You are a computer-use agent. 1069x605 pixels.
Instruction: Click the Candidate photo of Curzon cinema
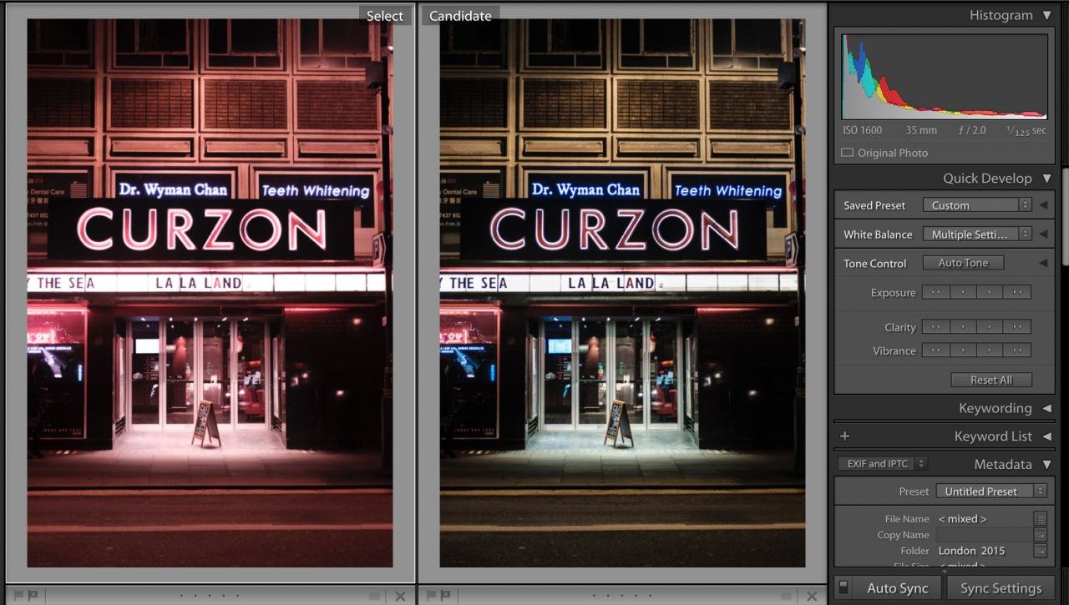(622, 292)
